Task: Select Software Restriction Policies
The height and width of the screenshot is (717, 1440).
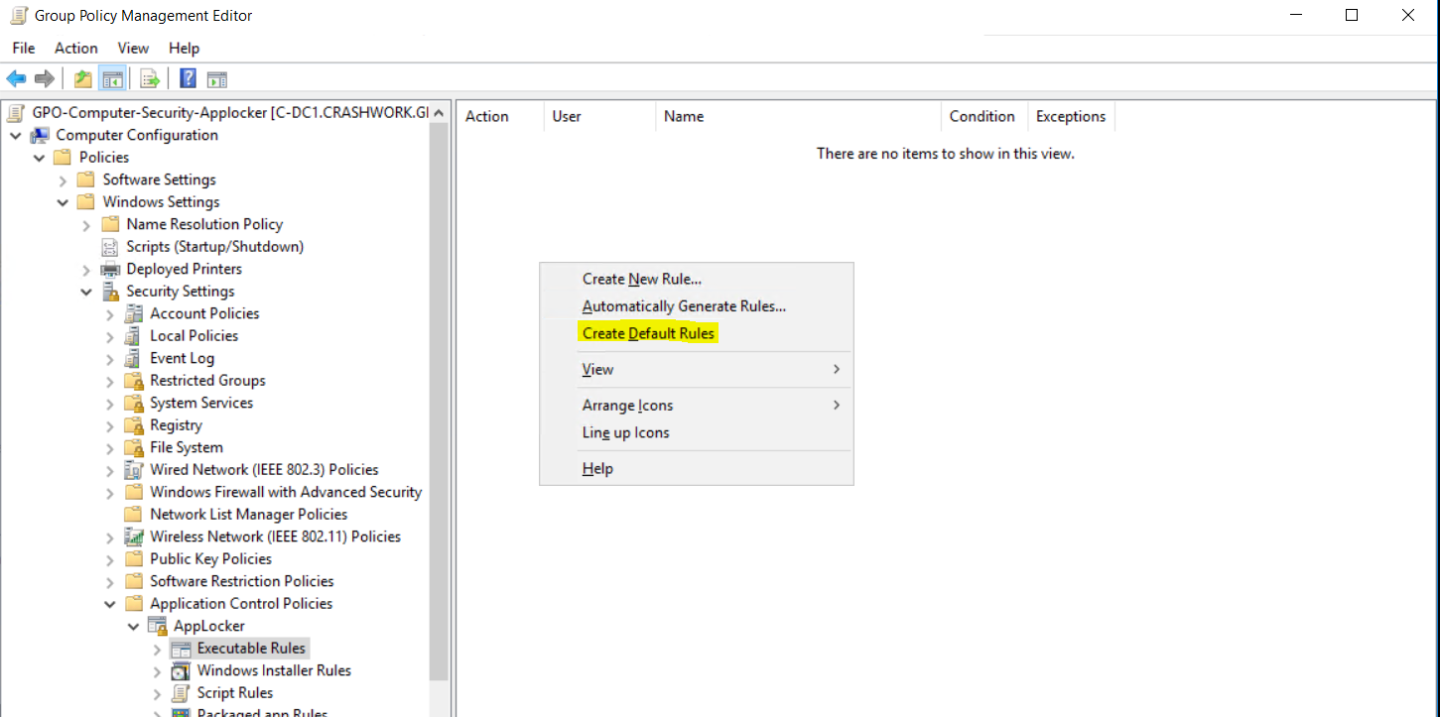Action: click(x=241, y=581)
